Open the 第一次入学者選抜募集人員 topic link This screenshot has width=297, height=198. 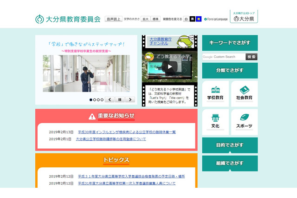pos(127,184)
